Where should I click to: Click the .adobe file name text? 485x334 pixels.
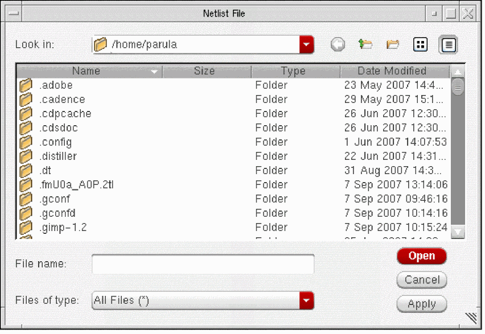(56, 85)
